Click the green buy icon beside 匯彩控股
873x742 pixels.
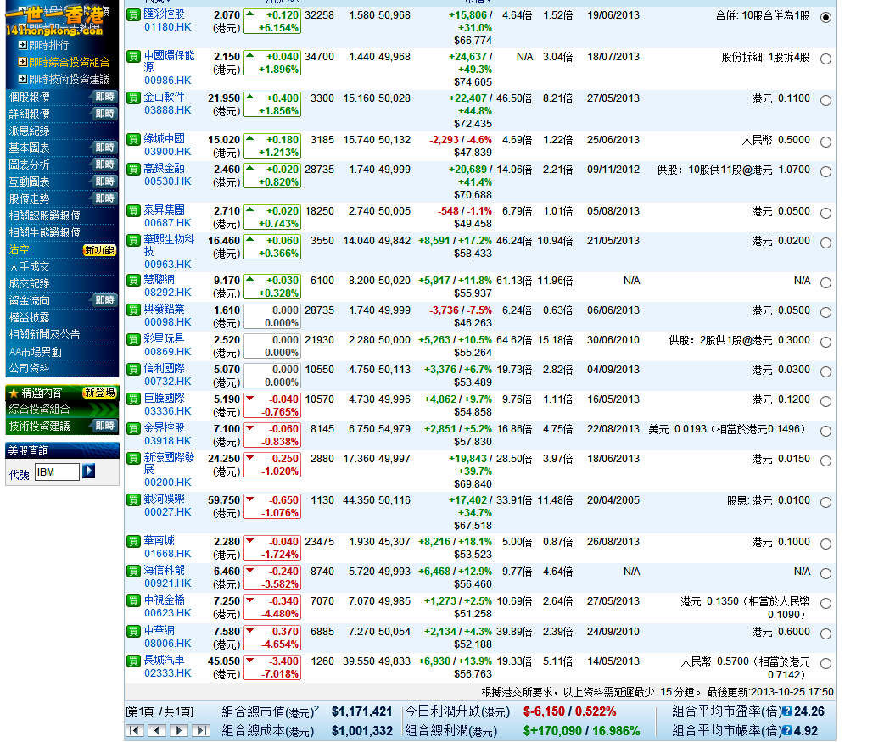[x=133, y=15]
